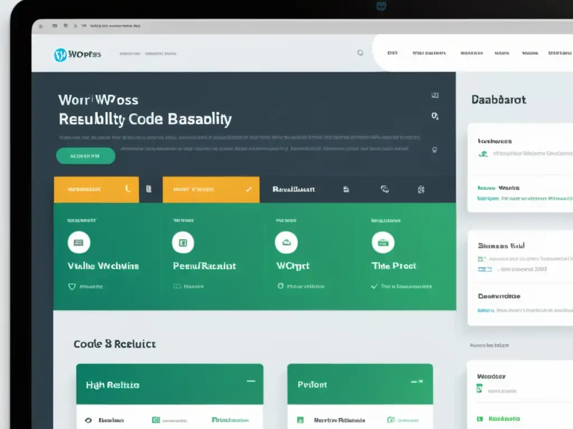Click the green link text in Hah Reltiie row
573x429 pixels.
[230, 420]
